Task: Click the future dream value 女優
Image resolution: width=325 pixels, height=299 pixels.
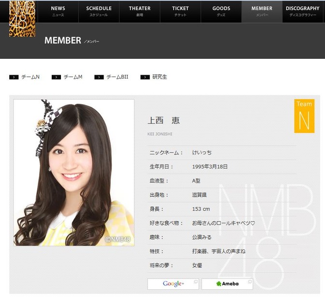Action: click(197, 265)
